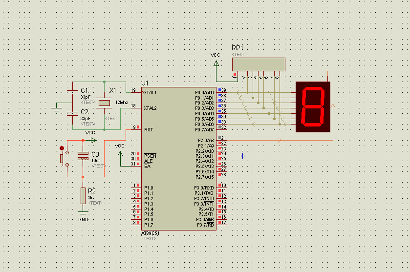Click the red seven-segment display

313,107
